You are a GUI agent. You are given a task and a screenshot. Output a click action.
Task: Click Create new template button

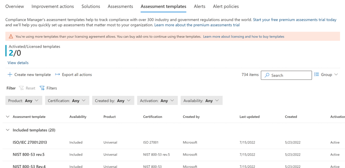pos(29,75)
